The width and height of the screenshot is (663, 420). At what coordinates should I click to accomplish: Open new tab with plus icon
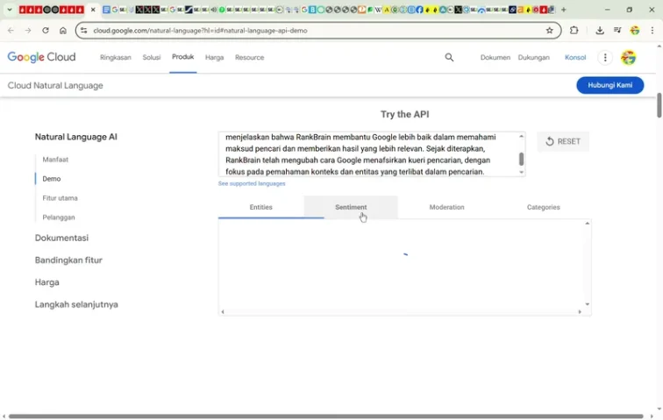coord(563,10)
